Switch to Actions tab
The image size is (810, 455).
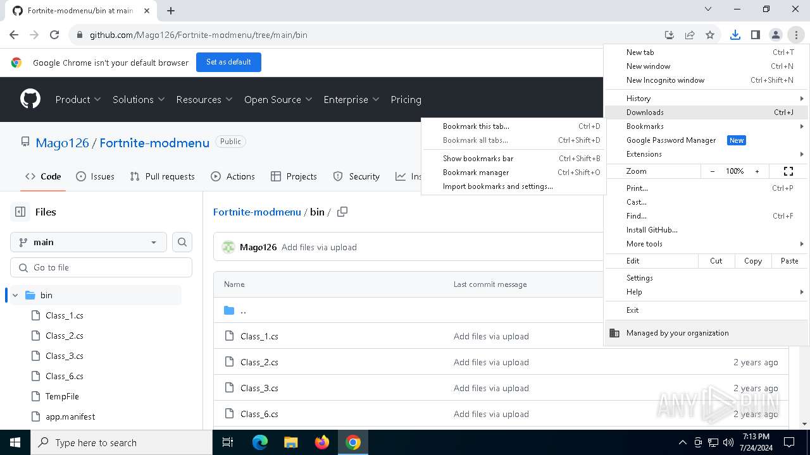click(233, 176)
